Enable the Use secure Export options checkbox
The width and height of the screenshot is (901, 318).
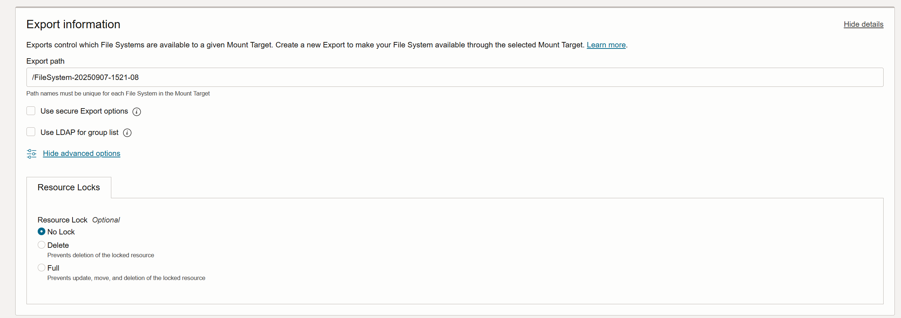point(31,111)
